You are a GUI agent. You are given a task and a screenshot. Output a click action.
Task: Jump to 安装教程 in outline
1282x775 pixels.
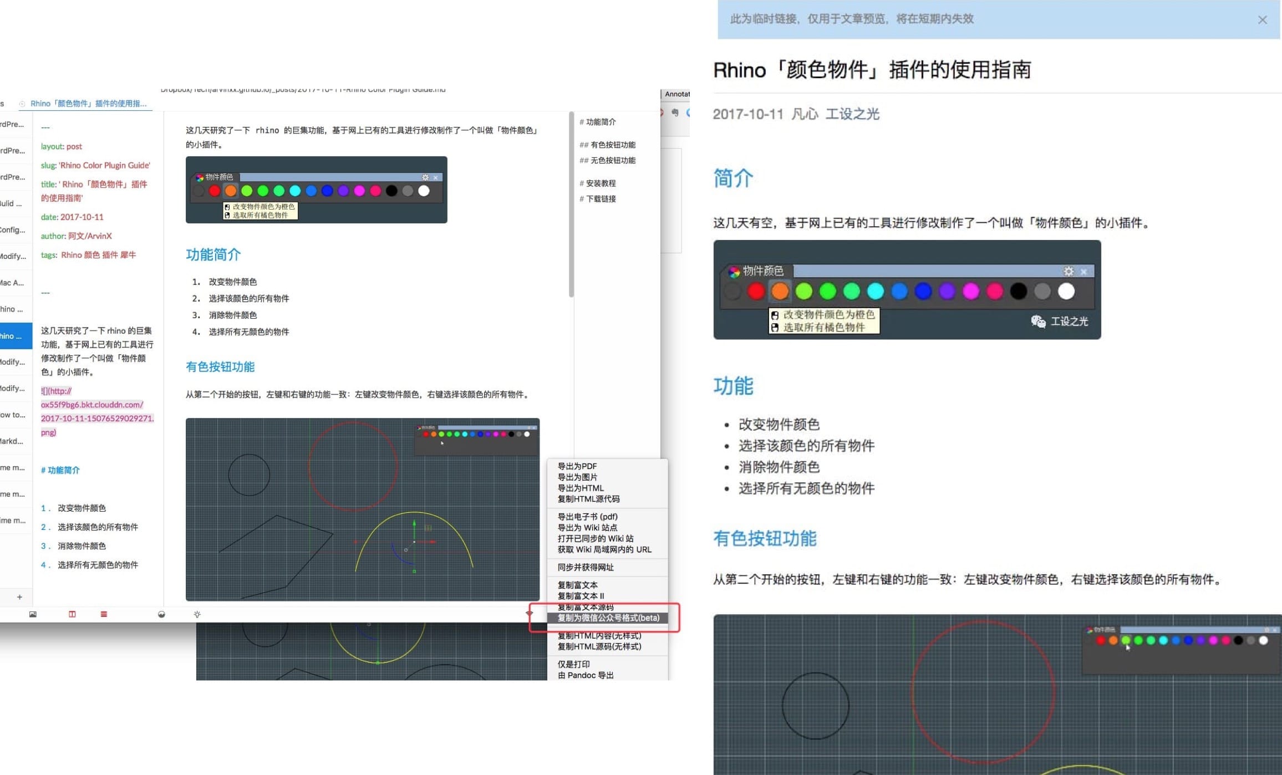(x=601, y=183)
